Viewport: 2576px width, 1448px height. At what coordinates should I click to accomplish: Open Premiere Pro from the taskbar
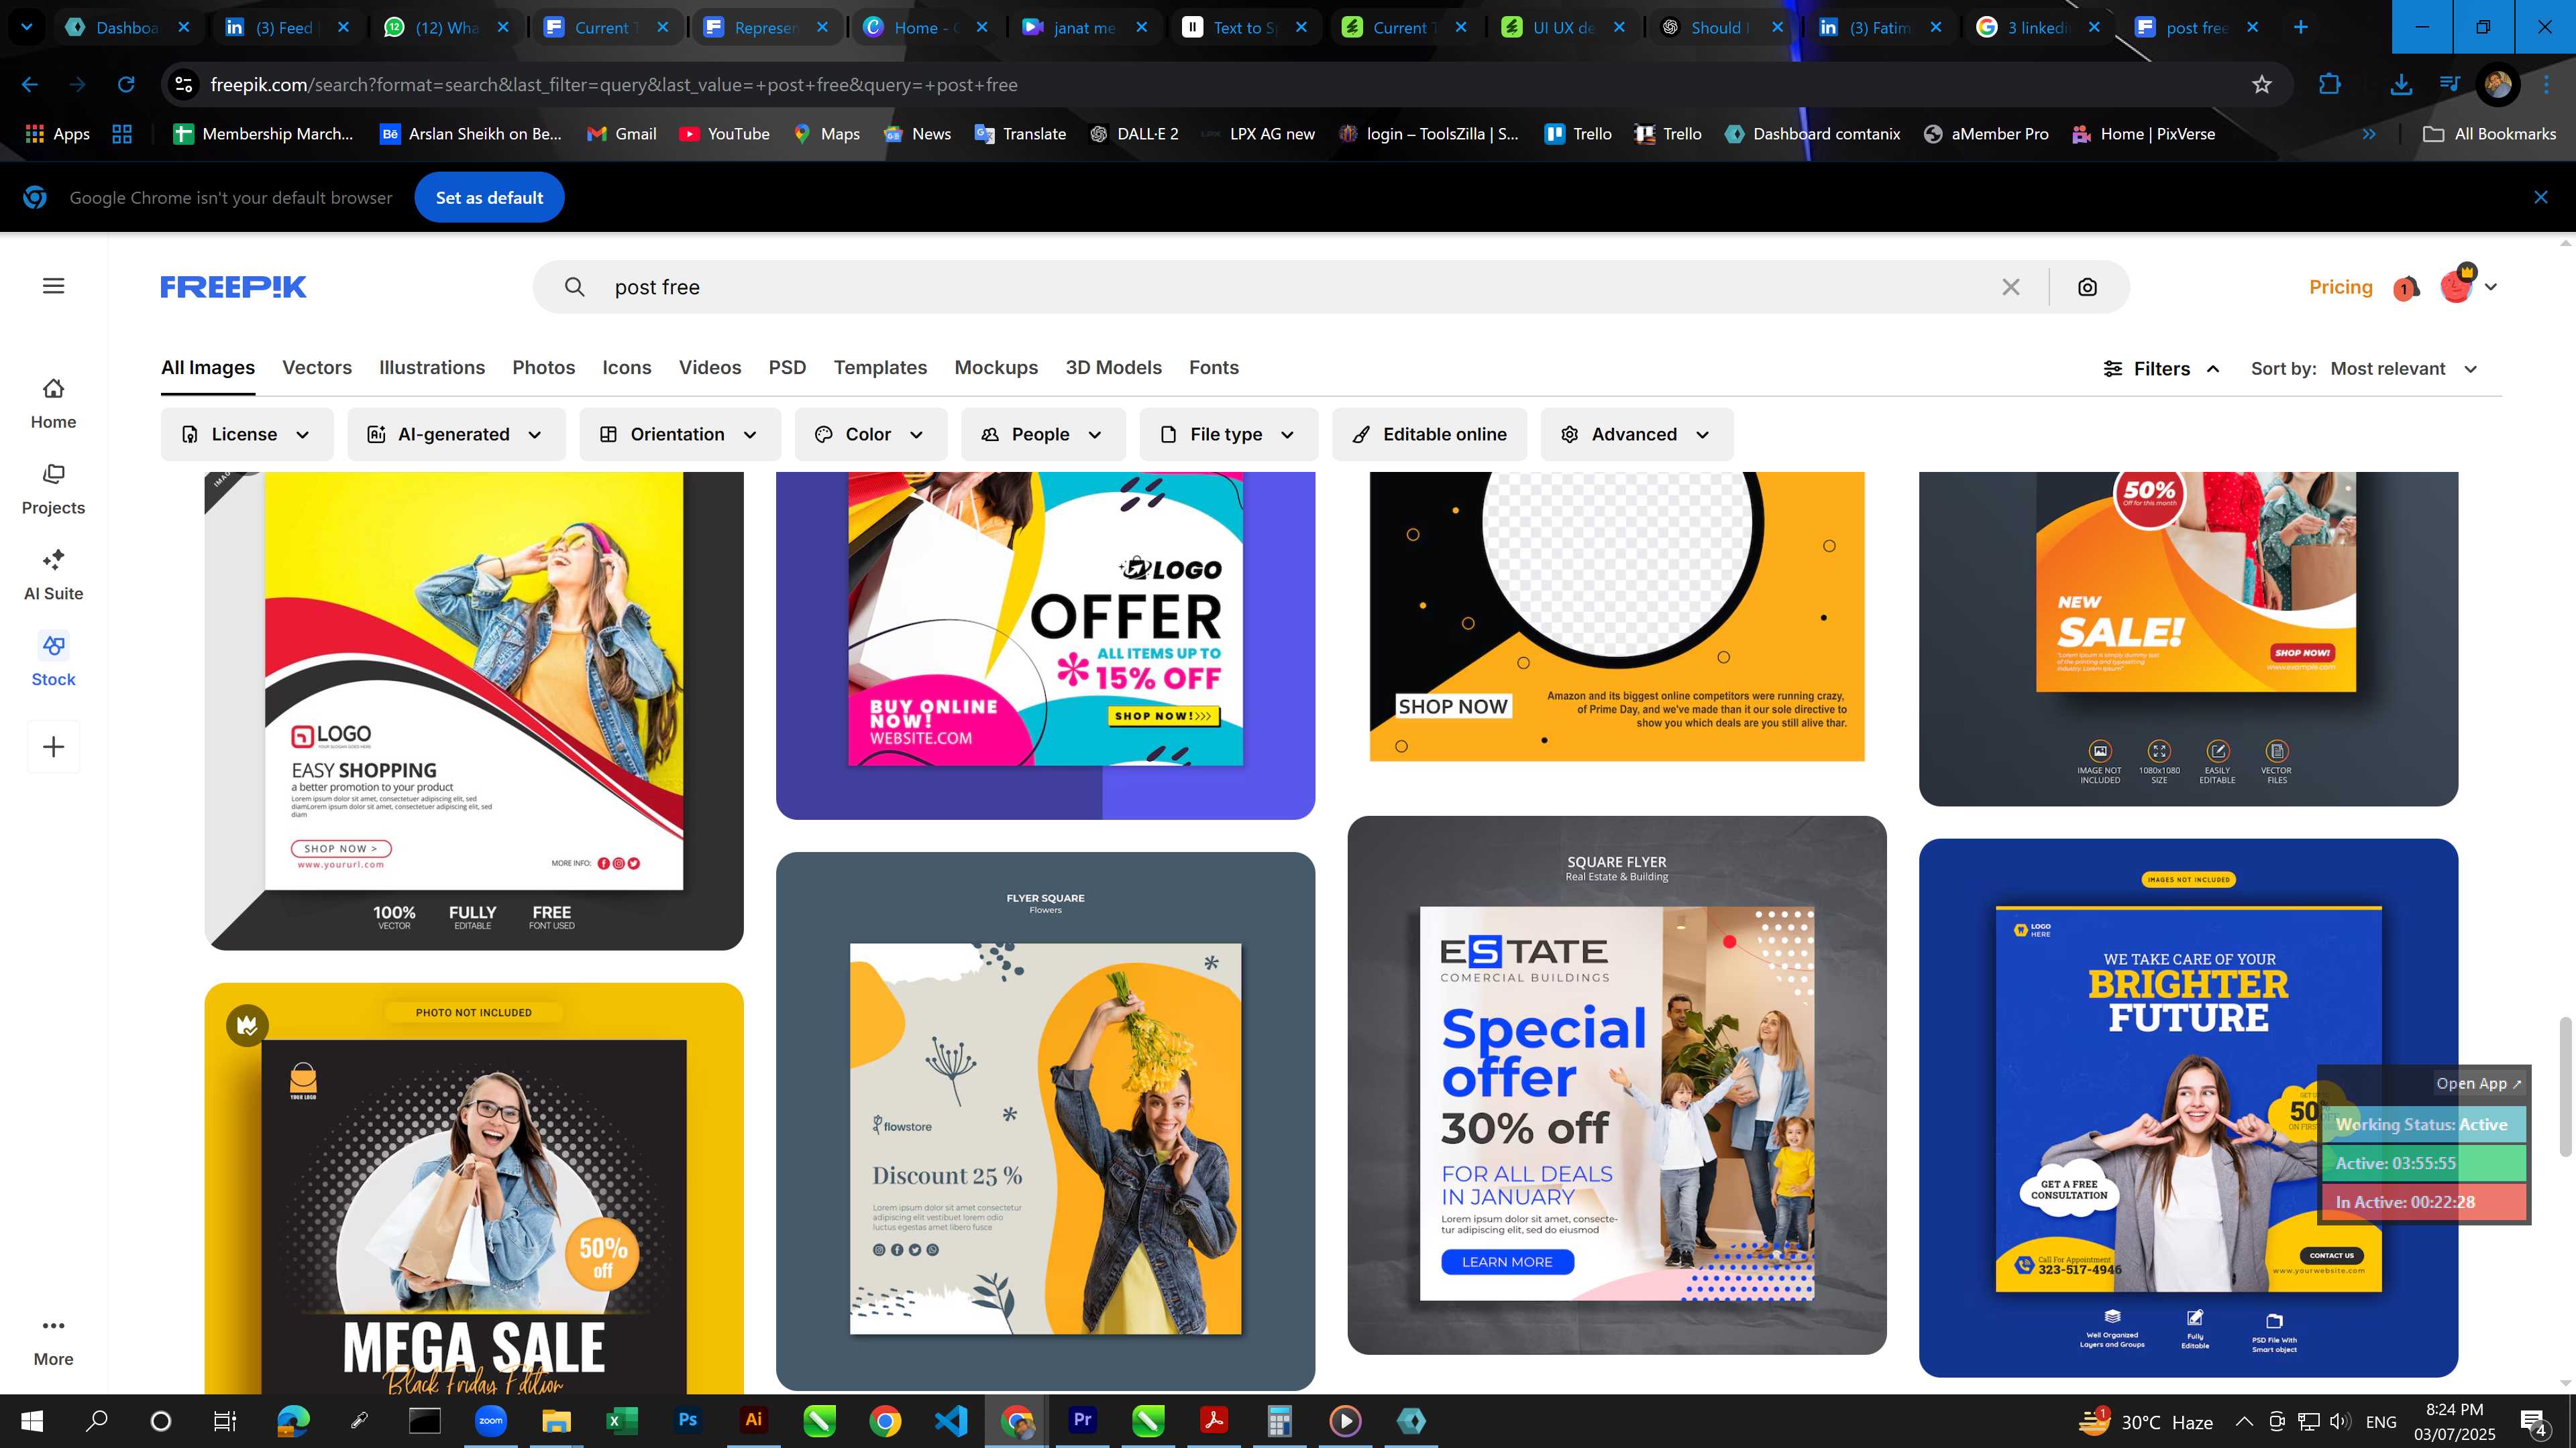(1082, 1420)
